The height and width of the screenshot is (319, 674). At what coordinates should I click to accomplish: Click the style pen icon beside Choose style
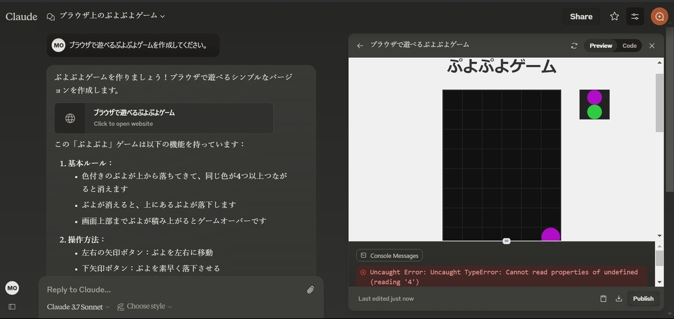pyautogui.click(x=121, y=307)
